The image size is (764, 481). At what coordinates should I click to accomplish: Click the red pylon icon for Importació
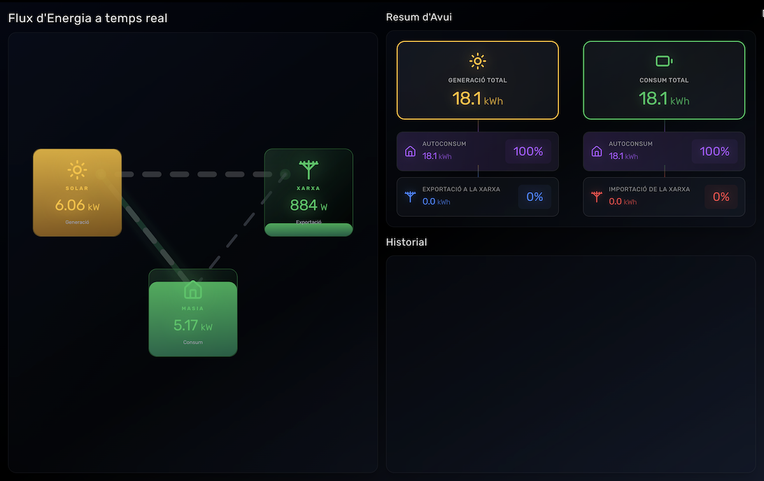(597, 197)
